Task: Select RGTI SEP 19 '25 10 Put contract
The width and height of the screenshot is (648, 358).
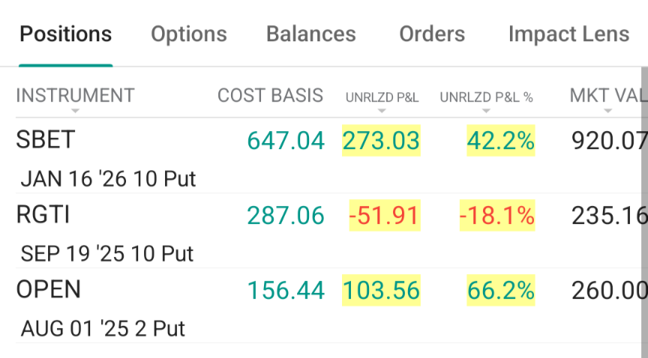Action: coord(107,254)
